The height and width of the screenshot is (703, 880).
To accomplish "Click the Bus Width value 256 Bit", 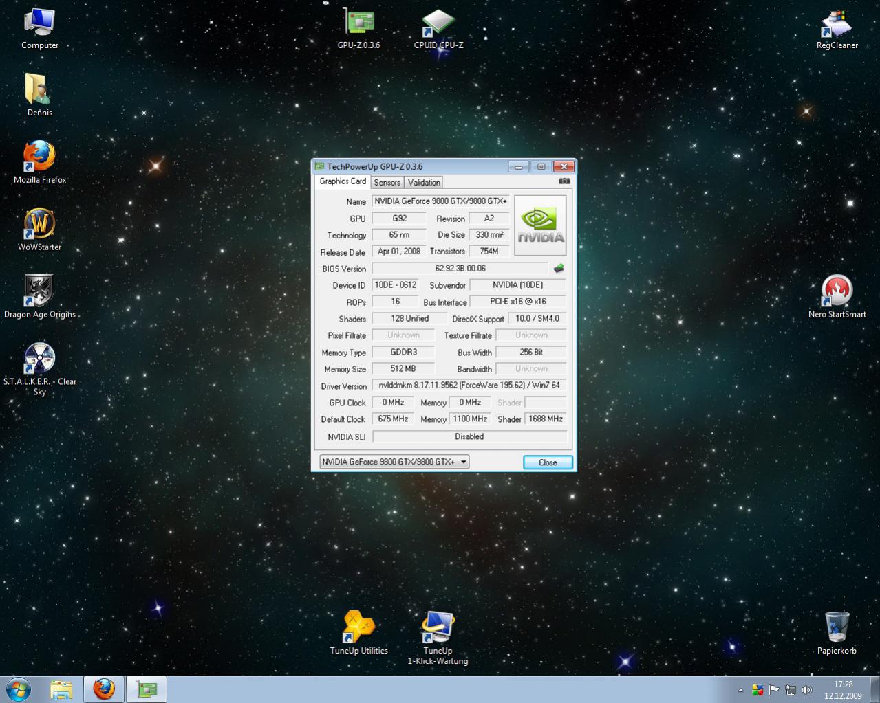I will point(531,352).
